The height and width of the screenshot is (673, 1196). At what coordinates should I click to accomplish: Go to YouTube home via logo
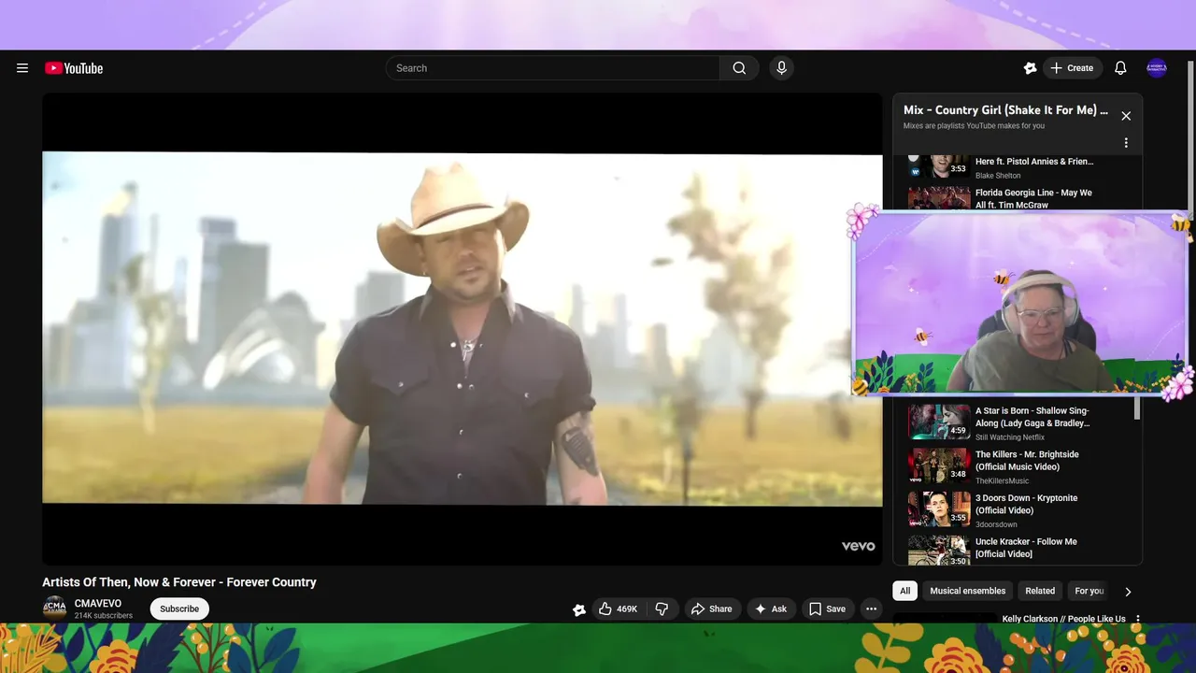74,68
